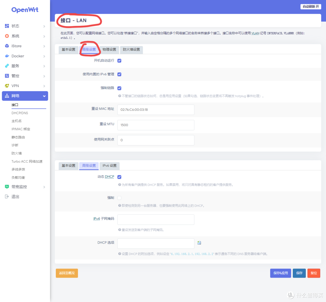Viewport: 326px width, 302px height.
Task: Enable the 强制 force DHCP checkbox
Action: pyautogui.click(x=119, y=198)
